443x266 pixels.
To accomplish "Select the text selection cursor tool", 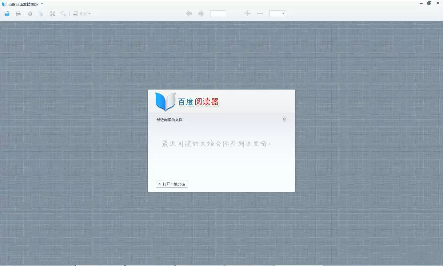I will 40,14.
